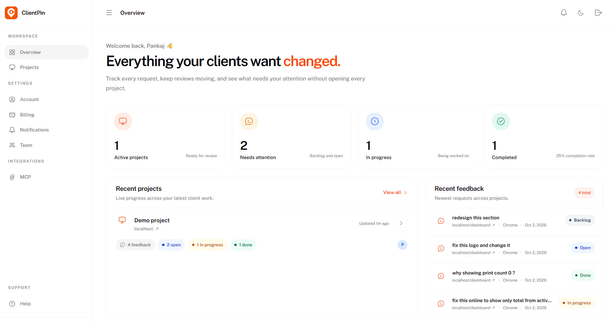Click the Active projects monitor icon
The height and width of the screenshot is (322, 616).
point(123,121)
